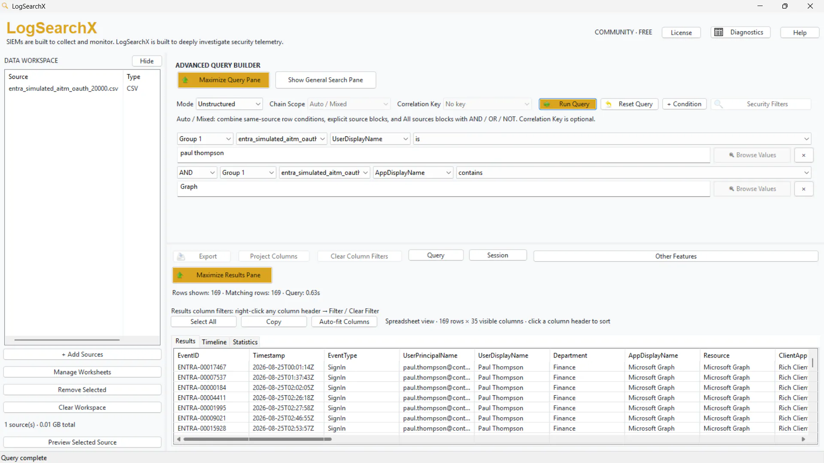Click the ENTRA-00017467 event cell
The width and height of the screenshot is (824, 463).
coord(202,367)
